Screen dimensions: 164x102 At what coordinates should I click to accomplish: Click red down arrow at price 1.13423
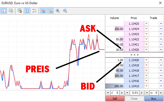[x=146, y=34]
